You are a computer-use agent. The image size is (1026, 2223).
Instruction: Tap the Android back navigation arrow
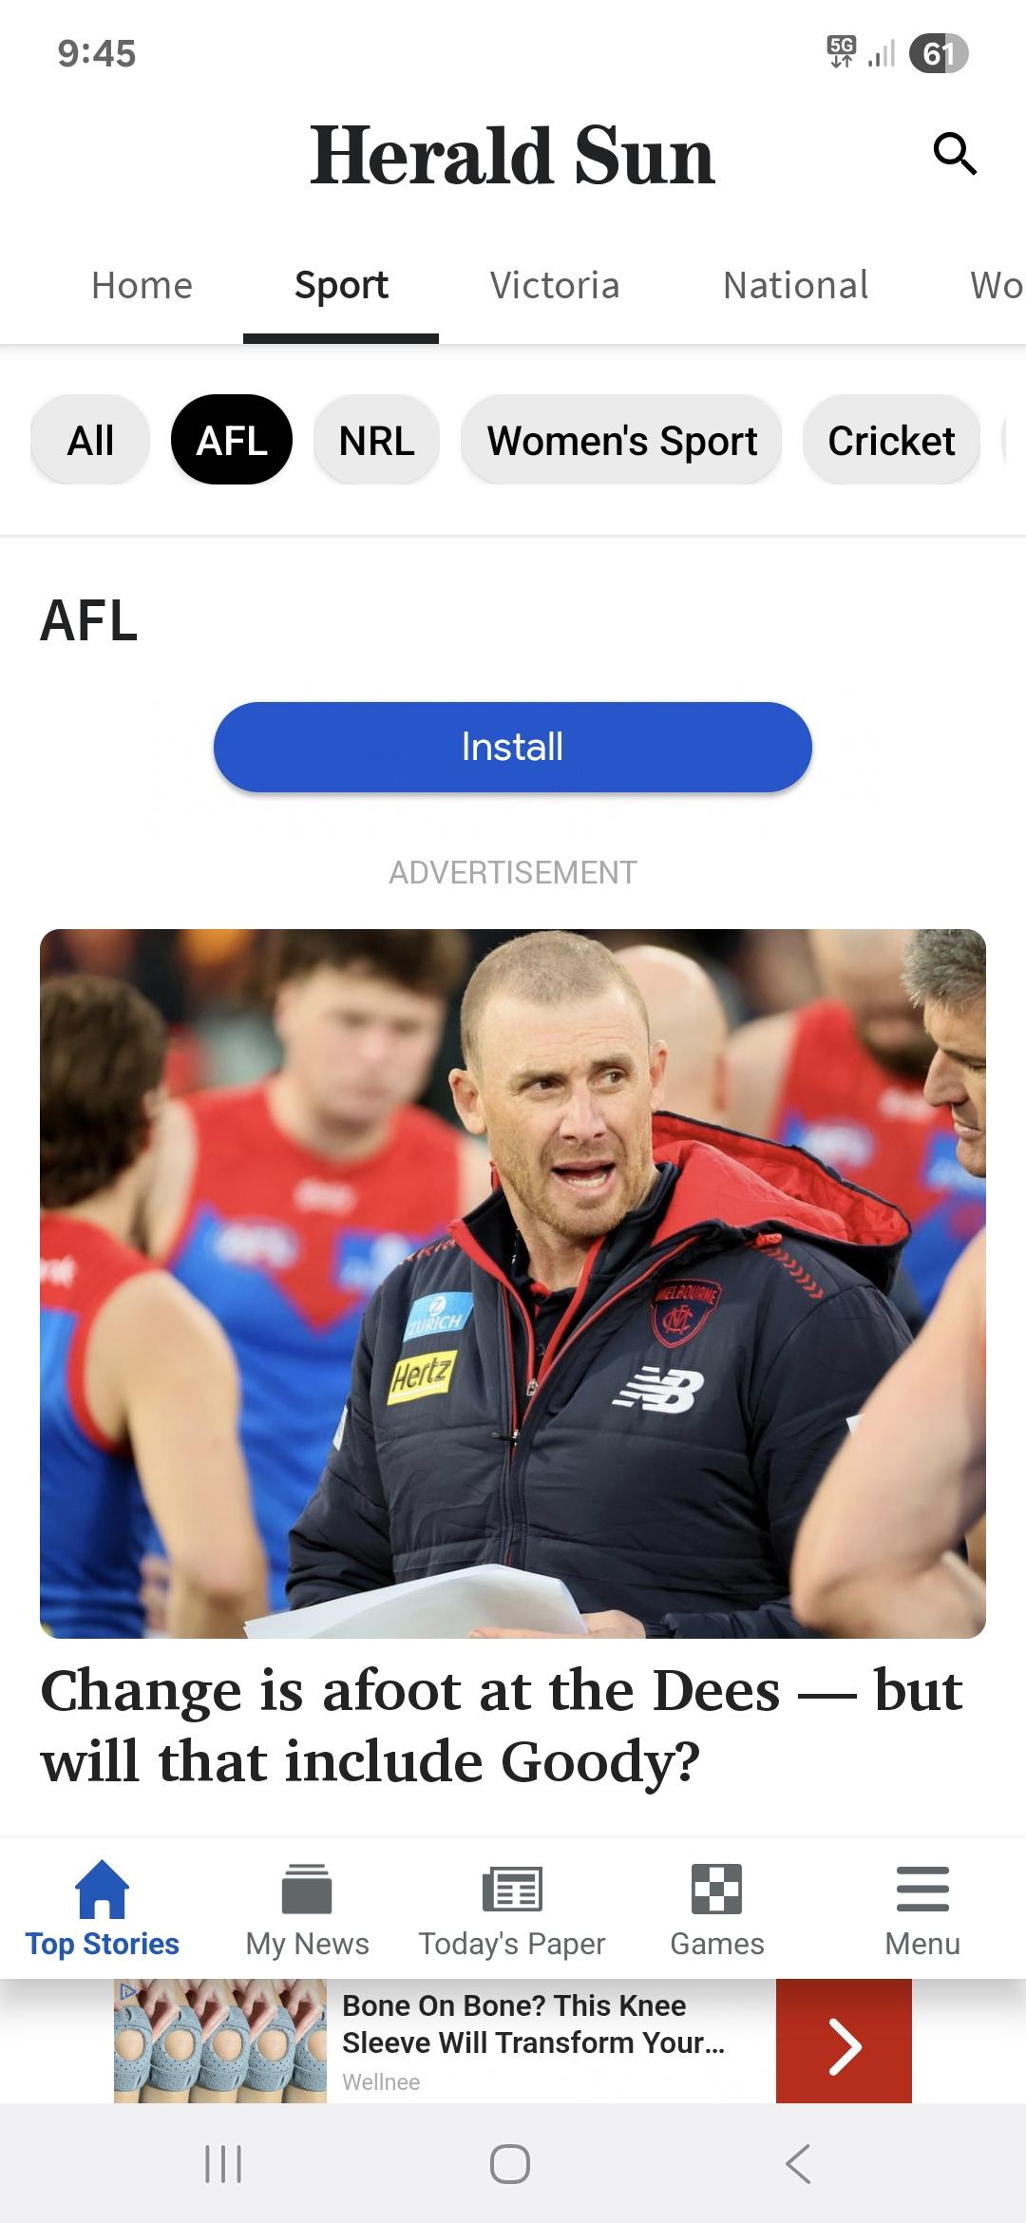coord(798,2164)
